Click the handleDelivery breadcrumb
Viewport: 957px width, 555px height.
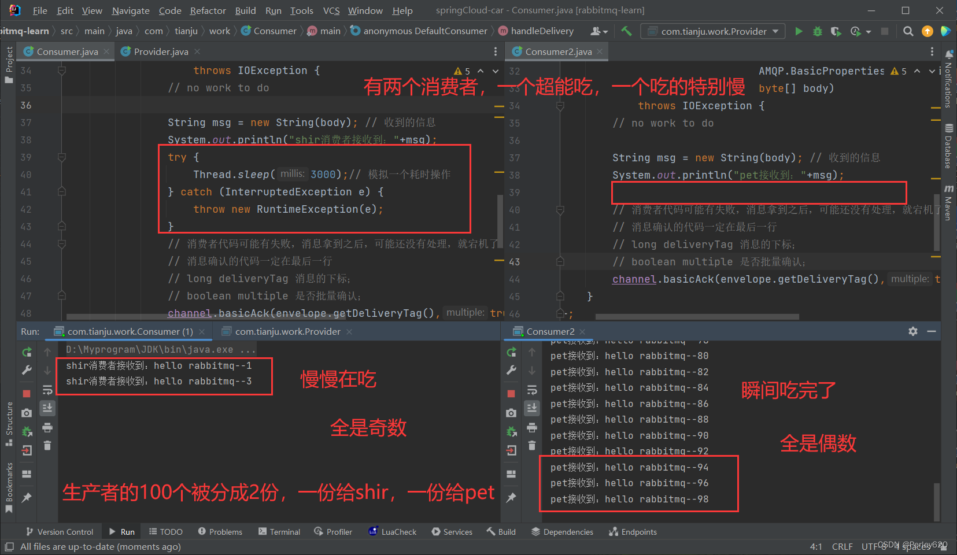[536, 31]
